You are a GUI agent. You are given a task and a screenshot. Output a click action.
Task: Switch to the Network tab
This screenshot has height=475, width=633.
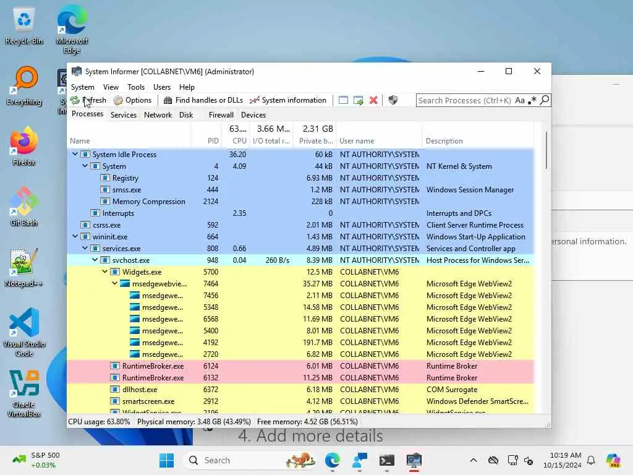(158, 114)
